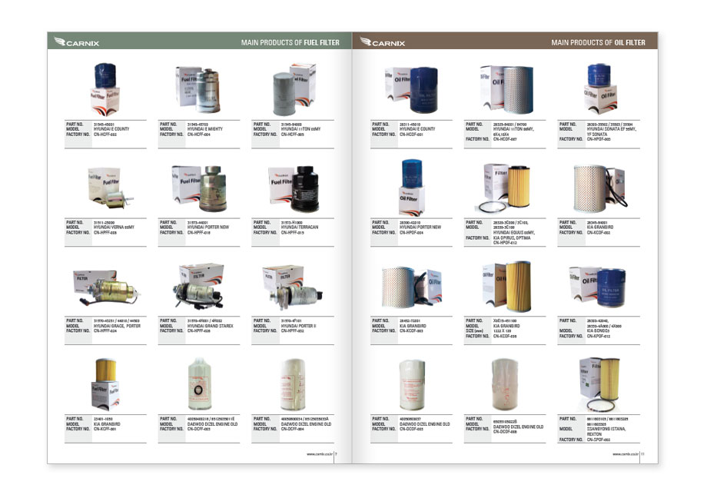Viewport: 707px width, 498px height.
Task: Select factory number CN-DCFF-003
Action: (x=198, y=429)
